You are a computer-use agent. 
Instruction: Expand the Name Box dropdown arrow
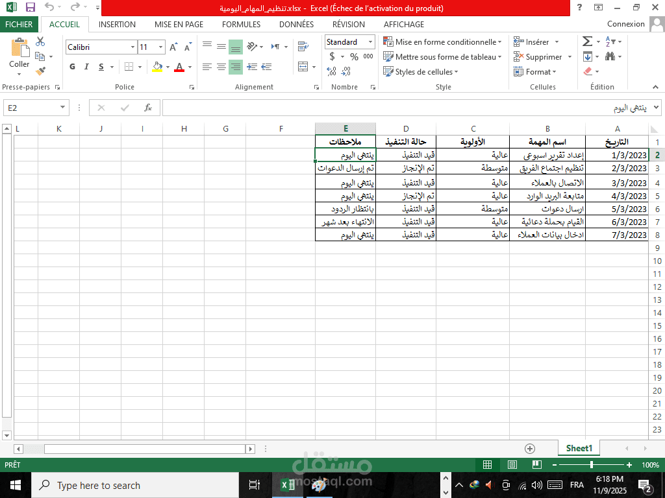[62, 108]
